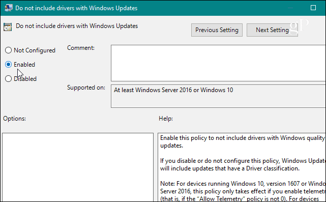Click the Comment: label

(x=81, y=48)
